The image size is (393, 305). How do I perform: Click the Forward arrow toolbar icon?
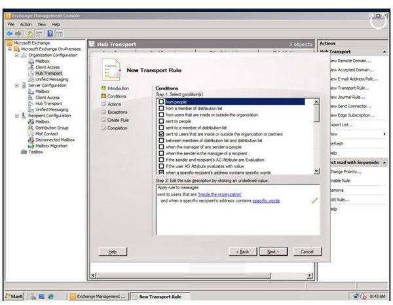tap(18, 33)
